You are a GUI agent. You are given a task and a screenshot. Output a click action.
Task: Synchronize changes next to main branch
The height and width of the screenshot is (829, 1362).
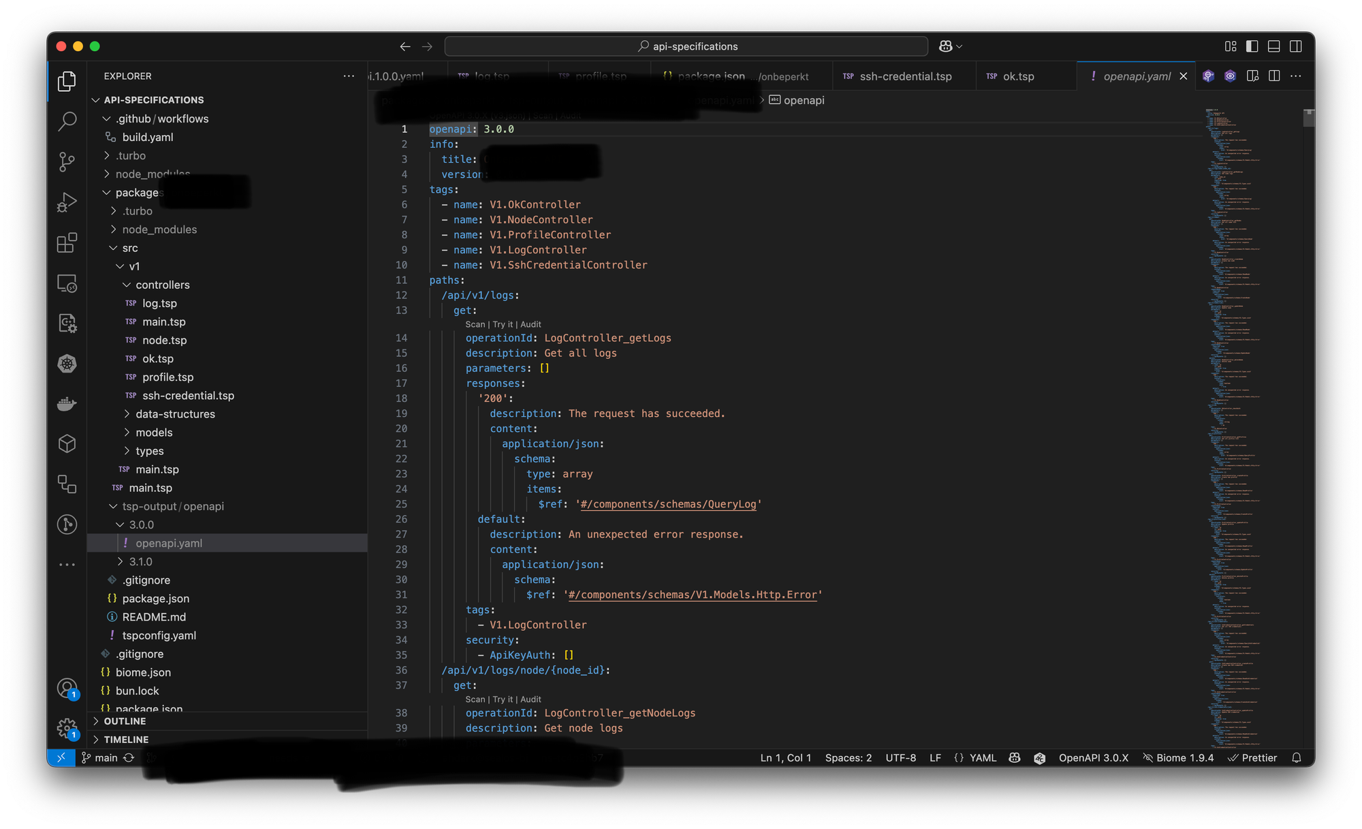click(129, 758)
